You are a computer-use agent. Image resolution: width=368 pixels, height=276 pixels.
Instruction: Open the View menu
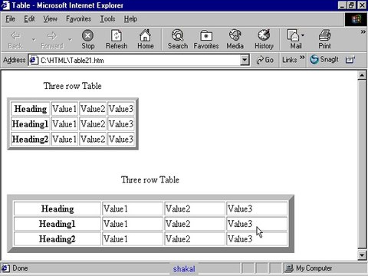pyautogui.click(x=50, y=19)
